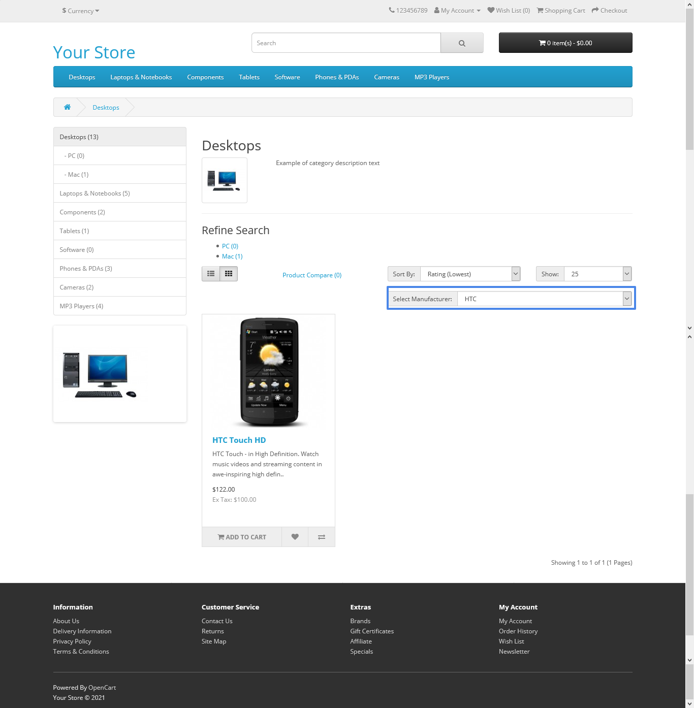
Task: Select Cameras (2) in sidebar
Action: coord(120,287)
